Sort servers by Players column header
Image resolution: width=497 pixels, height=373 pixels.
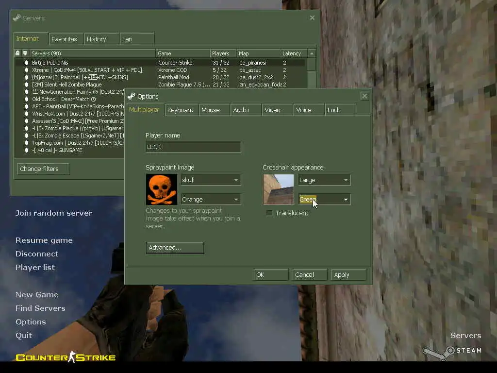click(x=223, y=53)
